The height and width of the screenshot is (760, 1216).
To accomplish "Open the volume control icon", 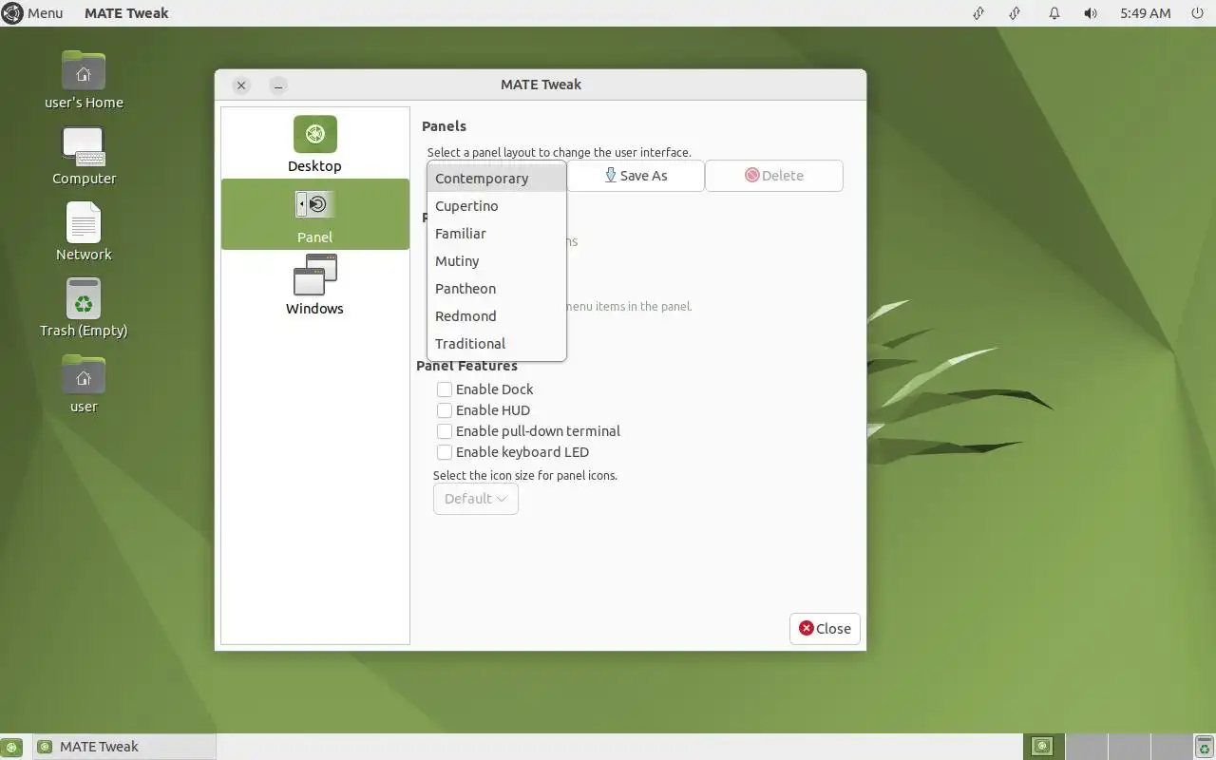I will coord(1091,13).
